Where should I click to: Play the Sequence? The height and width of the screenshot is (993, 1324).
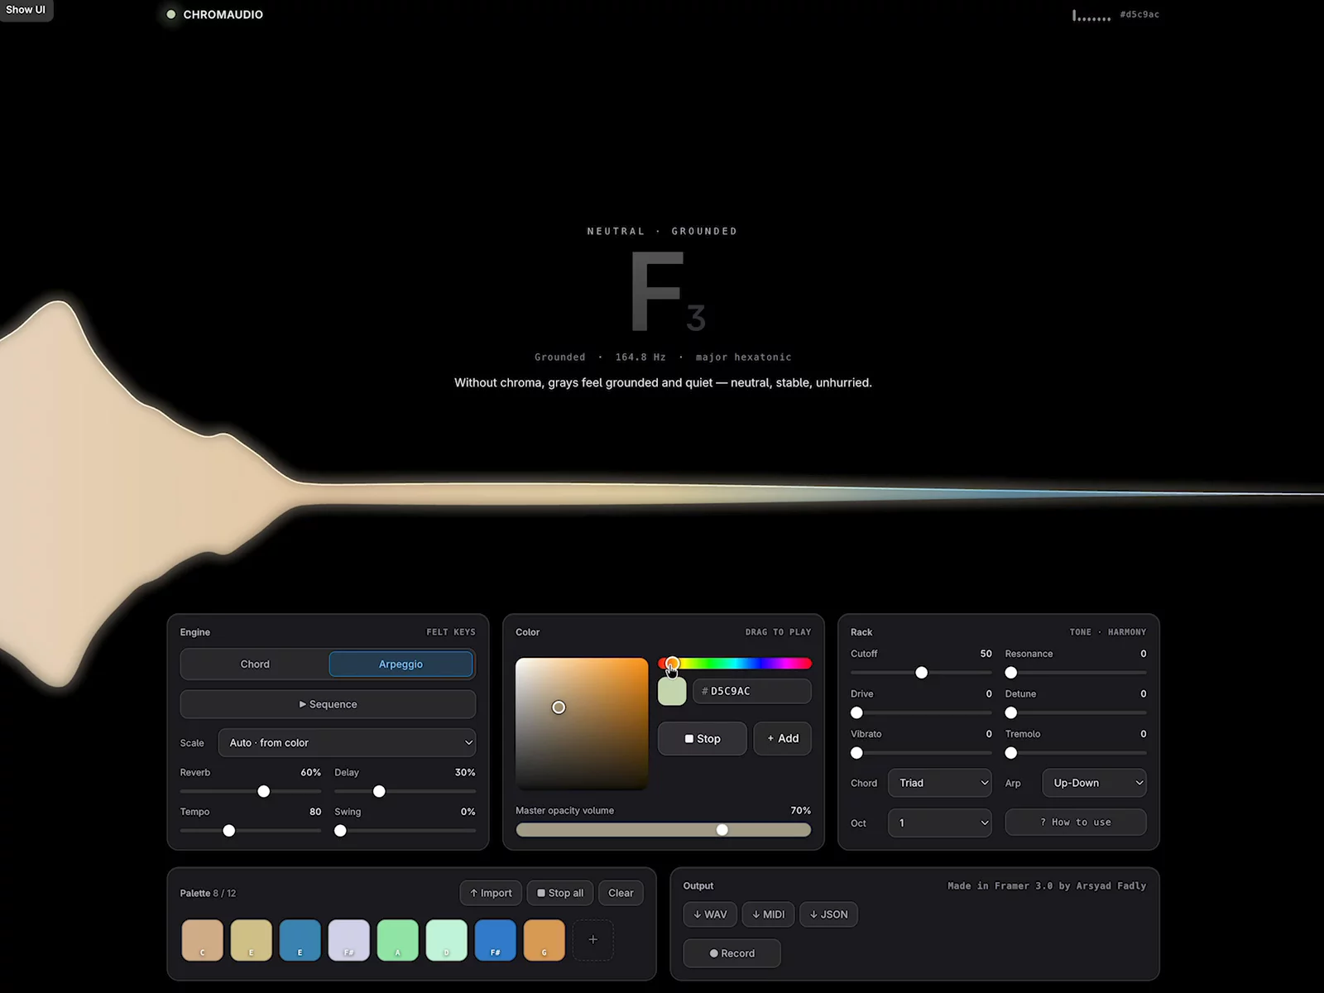pos(328,704)
